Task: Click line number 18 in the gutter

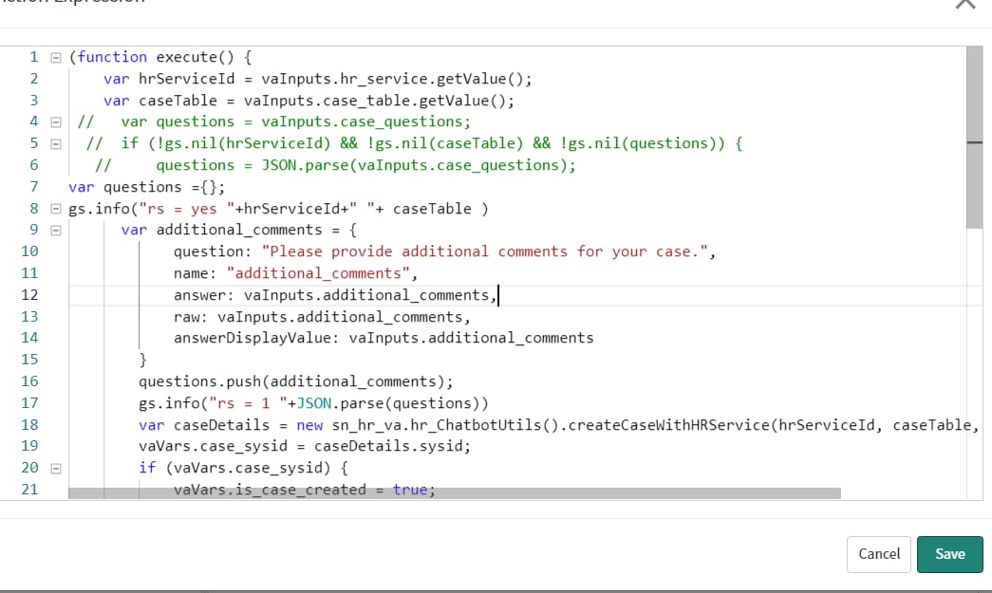Action: [29, 425]
